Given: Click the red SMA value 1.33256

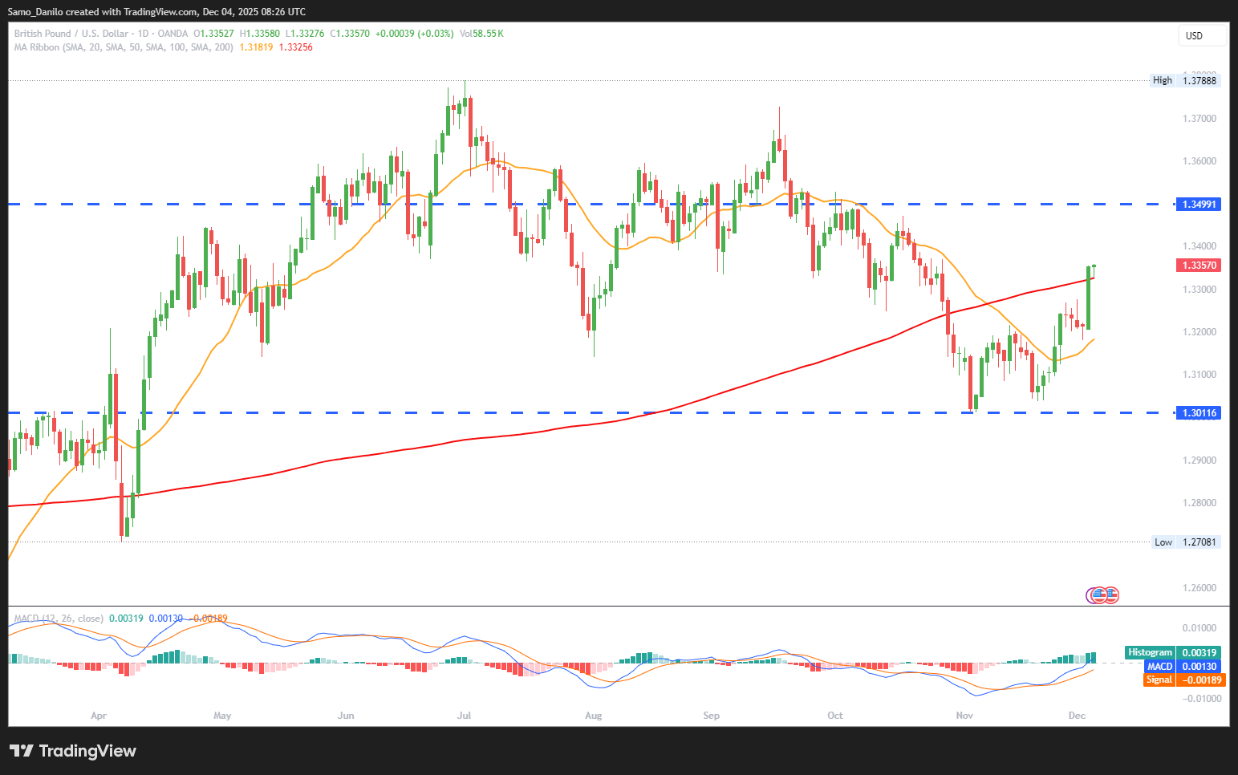Looking at the screenshot, I should [296, 47].
